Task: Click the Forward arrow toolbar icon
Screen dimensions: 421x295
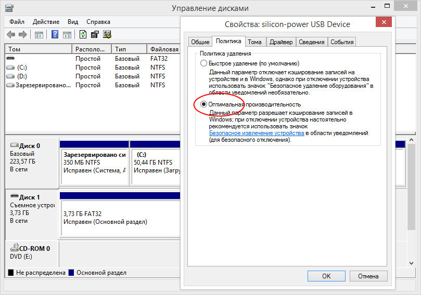Action: (23, 34)
